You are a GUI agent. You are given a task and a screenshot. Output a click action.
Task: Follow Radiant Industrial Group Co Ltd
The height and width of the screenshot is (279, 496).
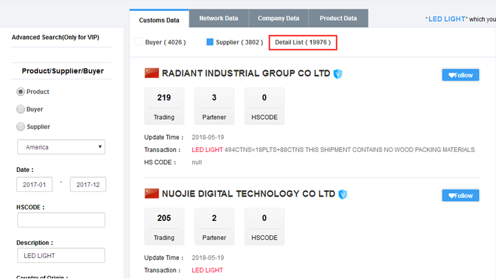pos(460,75)
